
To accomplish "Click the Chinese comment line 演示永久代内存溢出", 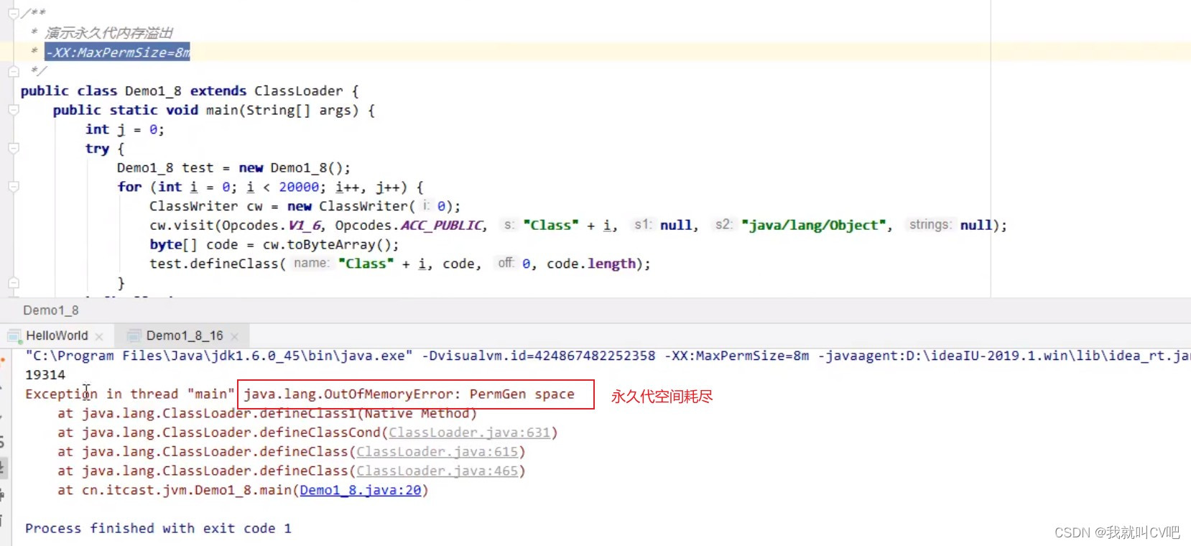I will 109,33.
